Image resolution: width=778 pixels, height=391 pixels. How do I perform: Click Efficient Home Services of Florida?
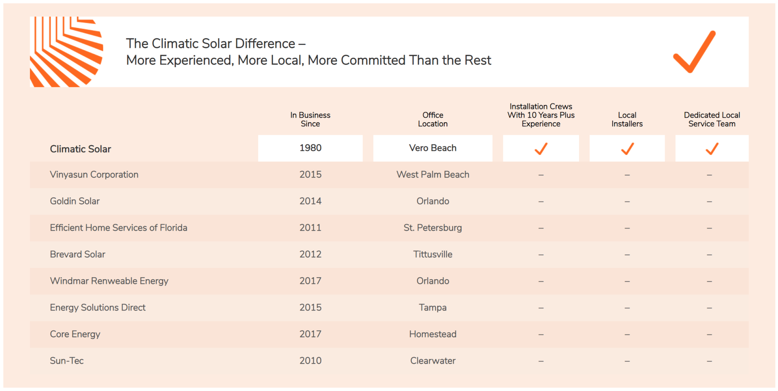[x=118, y=228]
